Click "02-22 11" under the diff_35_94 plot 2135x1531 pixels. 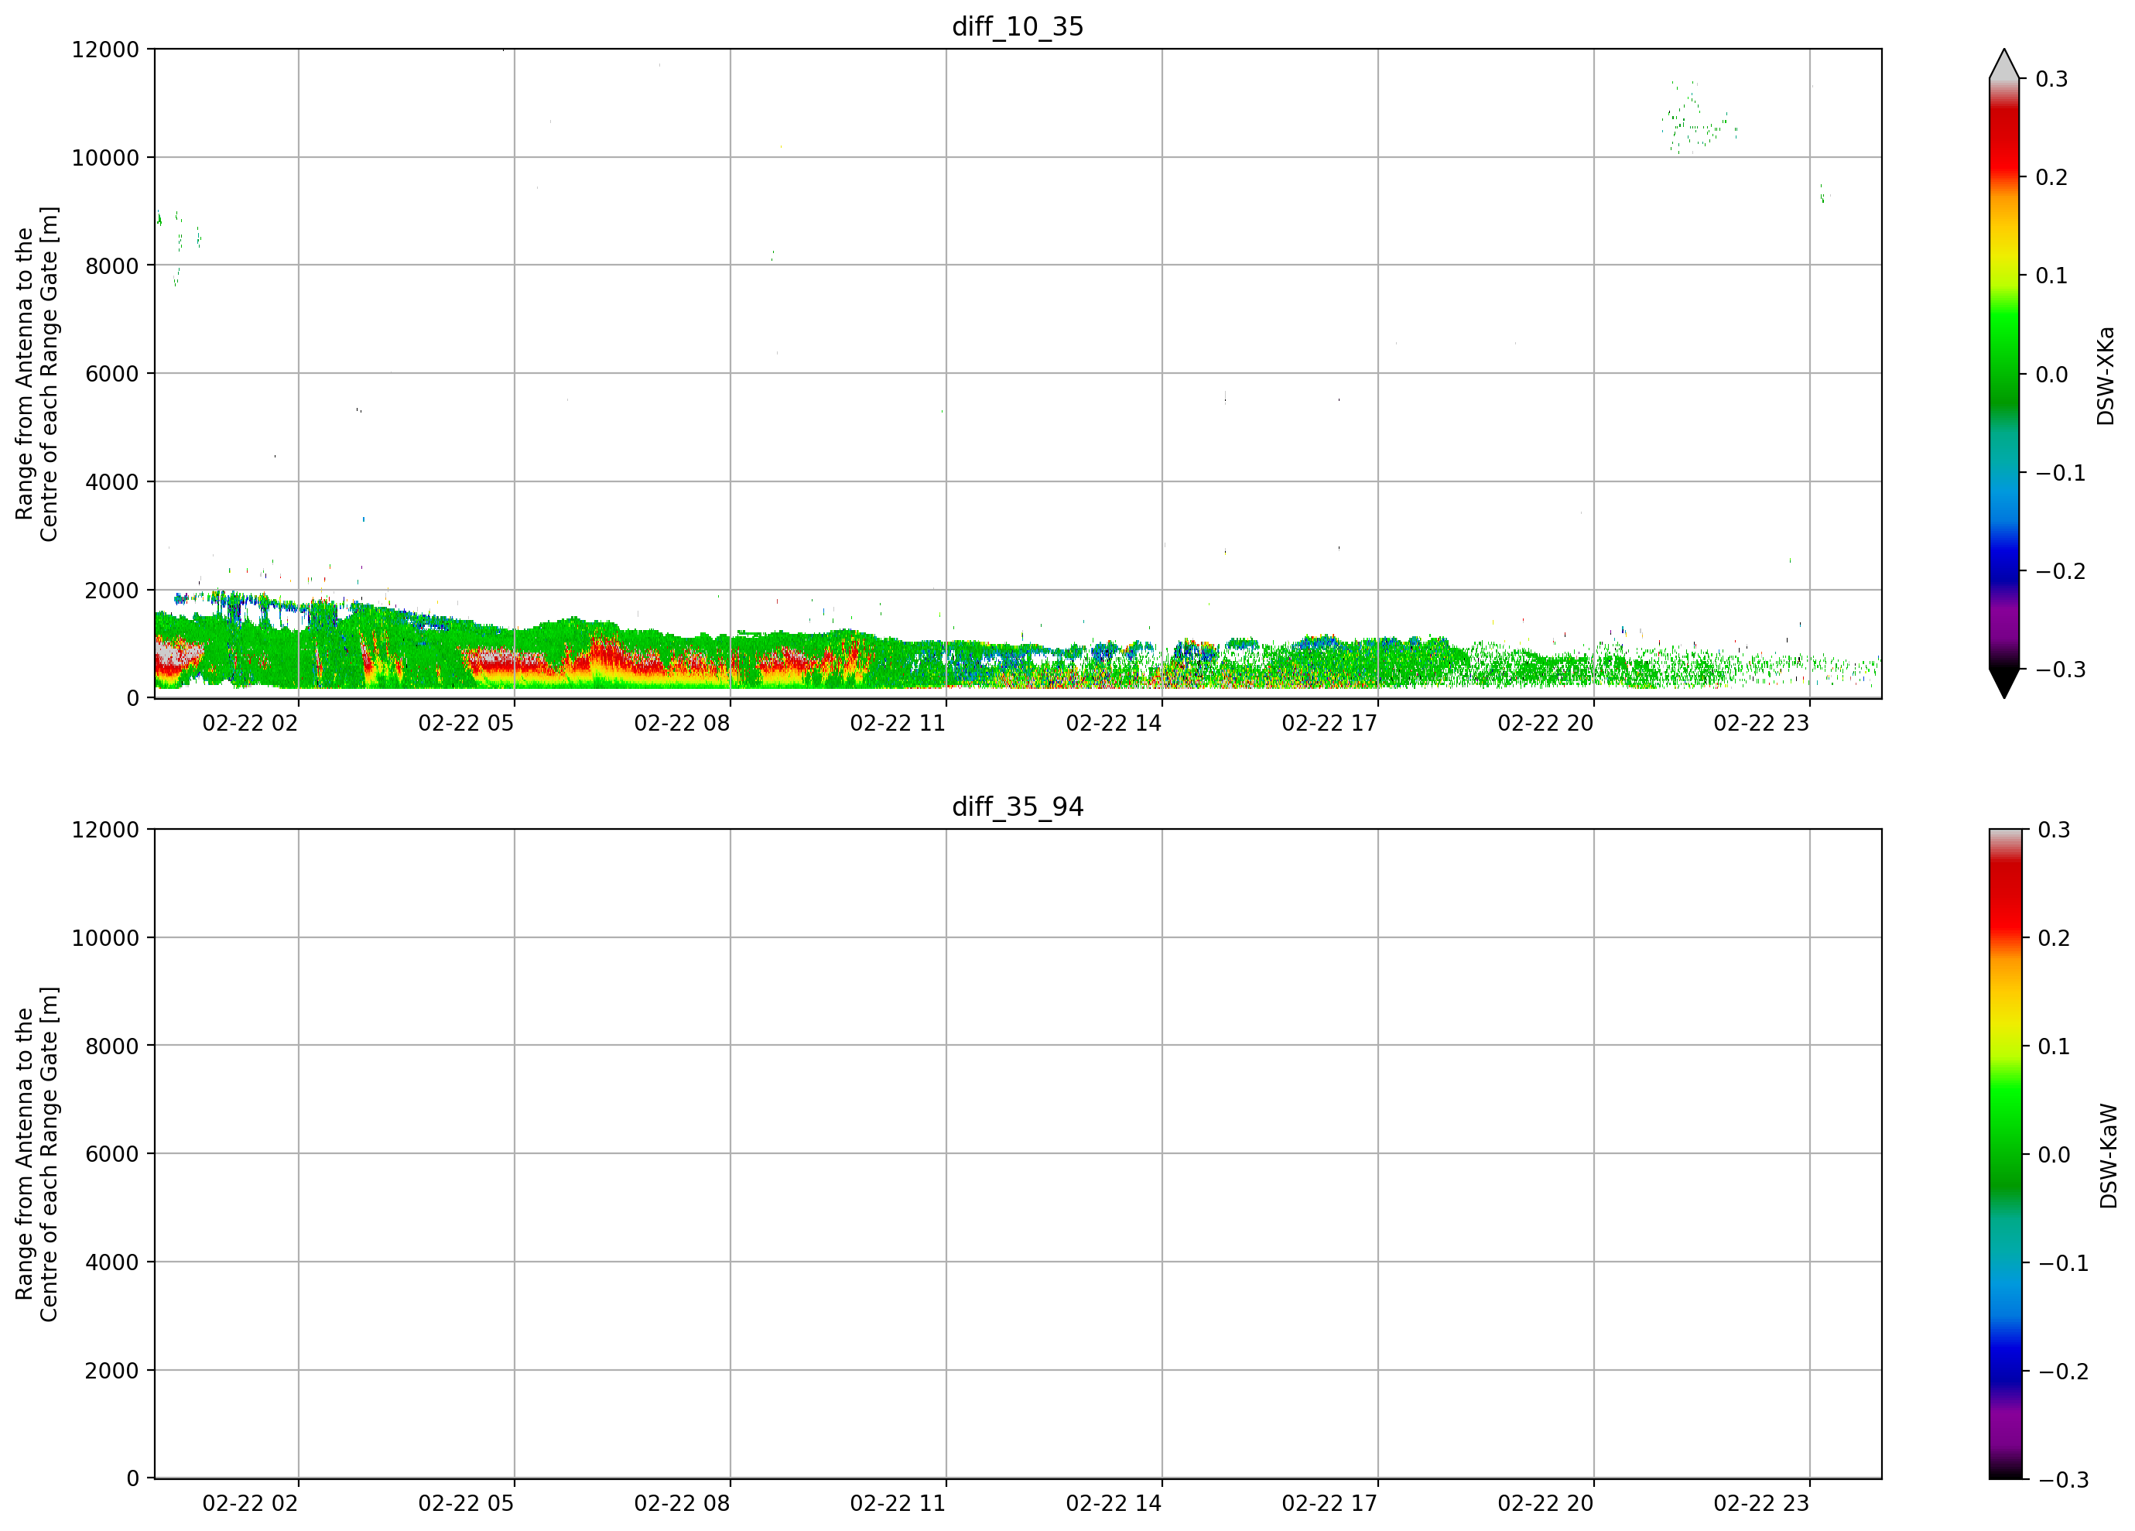point(898,1504)
